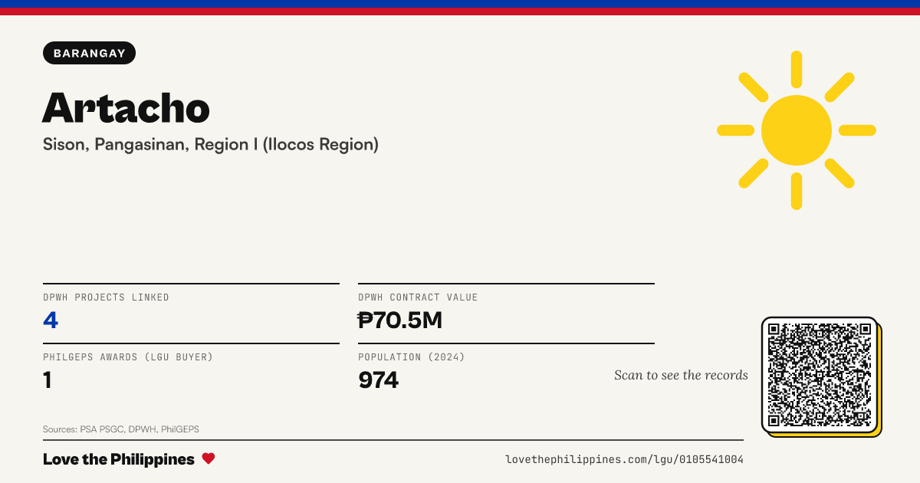Click the Love the Philippines logo text
The width and height of the screenshot is (920, 483).
[119, 459]
